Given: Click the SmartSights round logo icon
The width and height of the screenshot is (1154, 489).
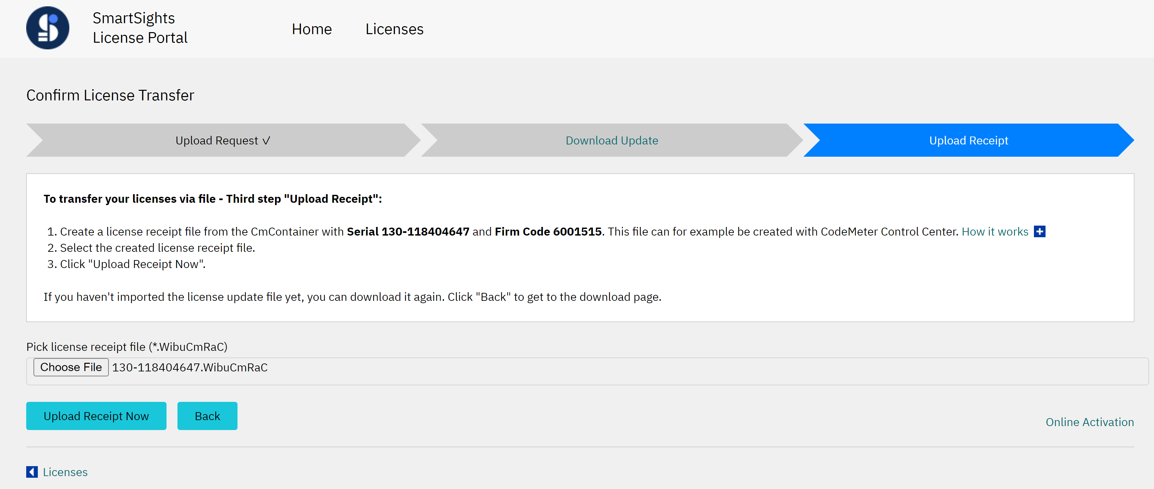Looking at the screenshot, I should coord(47,28).
